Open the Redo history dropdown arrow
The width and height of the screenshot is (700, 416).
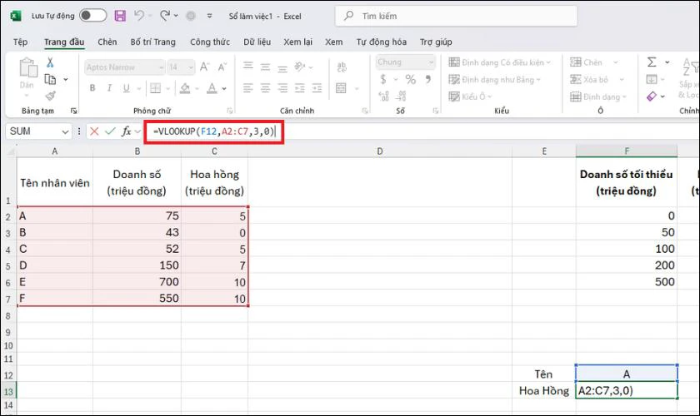[x=176, y=16]
